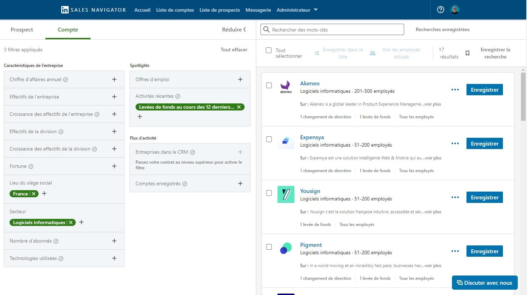This screenshot has height=295, width=527.
Task: Open Pigment more options dots
Action: (455, 251)
